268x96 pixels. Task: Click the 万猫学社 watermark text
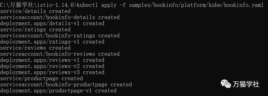click(246, 84)
